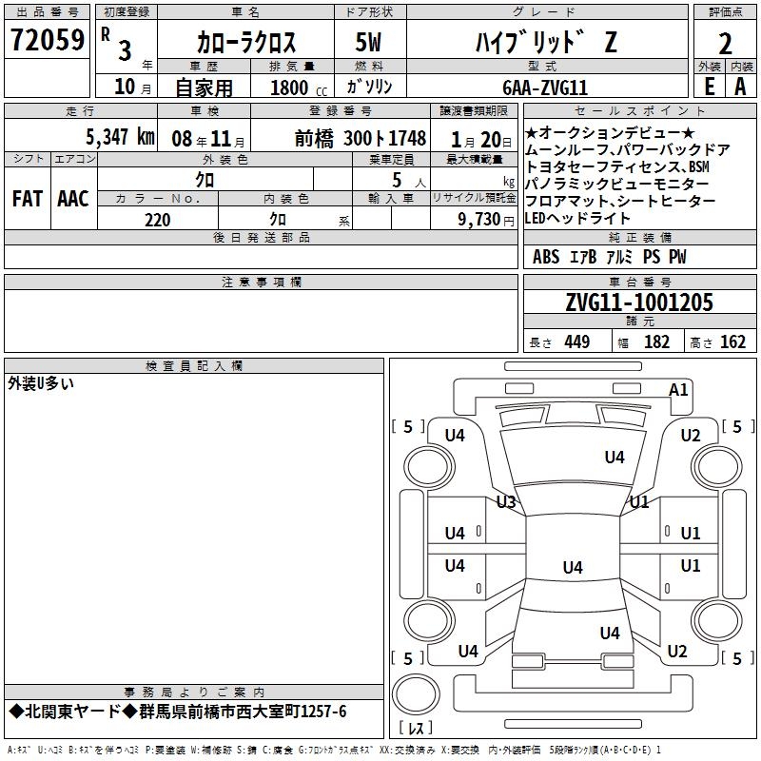
Task: Select the ★オークションデビュー★ sales point line
Action: tap(610, 132)
